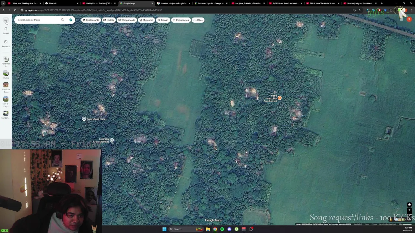This screenshot has height=233, width=415.
Task: Filter map by Hotels
Action: click(109, 20)
